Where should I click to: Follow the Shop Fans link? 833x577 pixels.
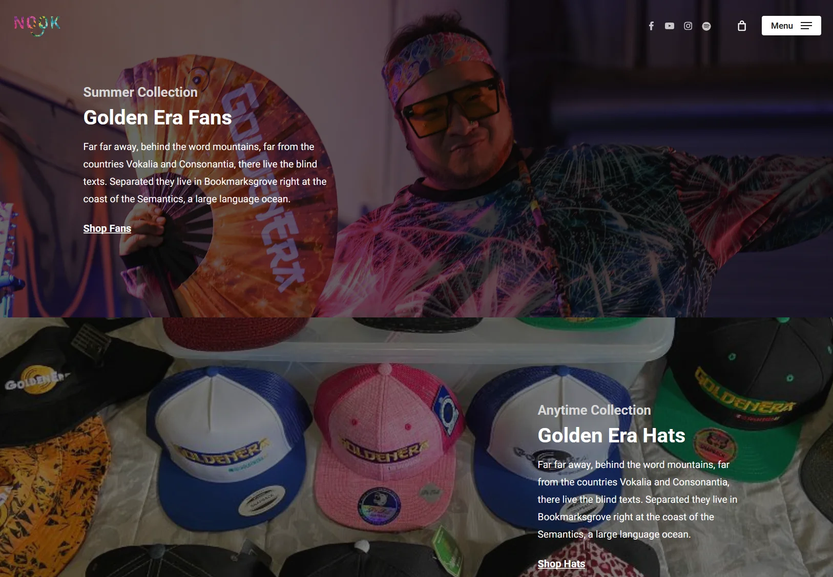[x=107, y=228]
